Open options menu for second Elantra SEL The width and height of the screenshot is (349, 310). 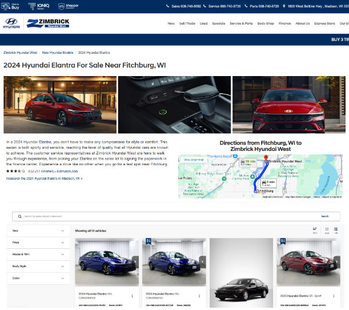[199, 296]
